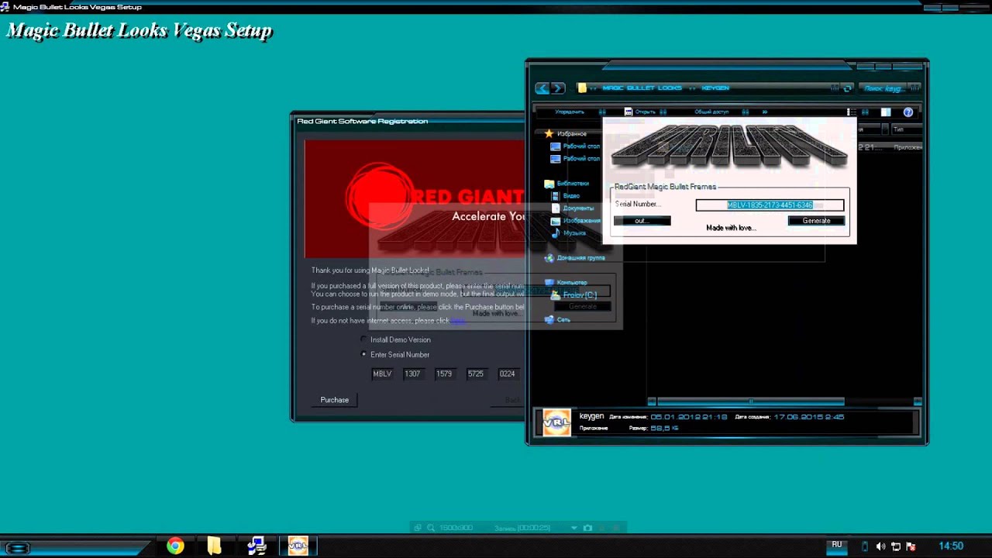
Task: Click the 5725 serial field
Action: [x=476, y=374]
